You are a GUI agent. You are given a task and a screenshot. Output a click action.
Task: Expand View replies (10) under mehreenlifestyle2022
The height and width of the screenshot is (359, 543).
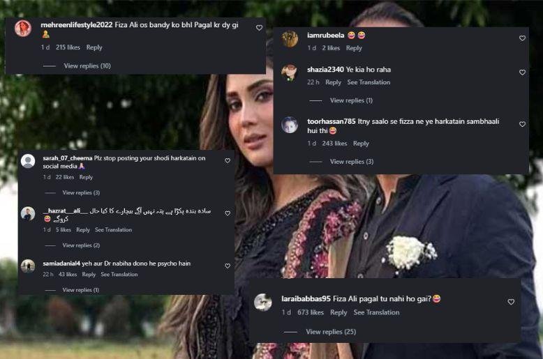(x=87, y=66)
